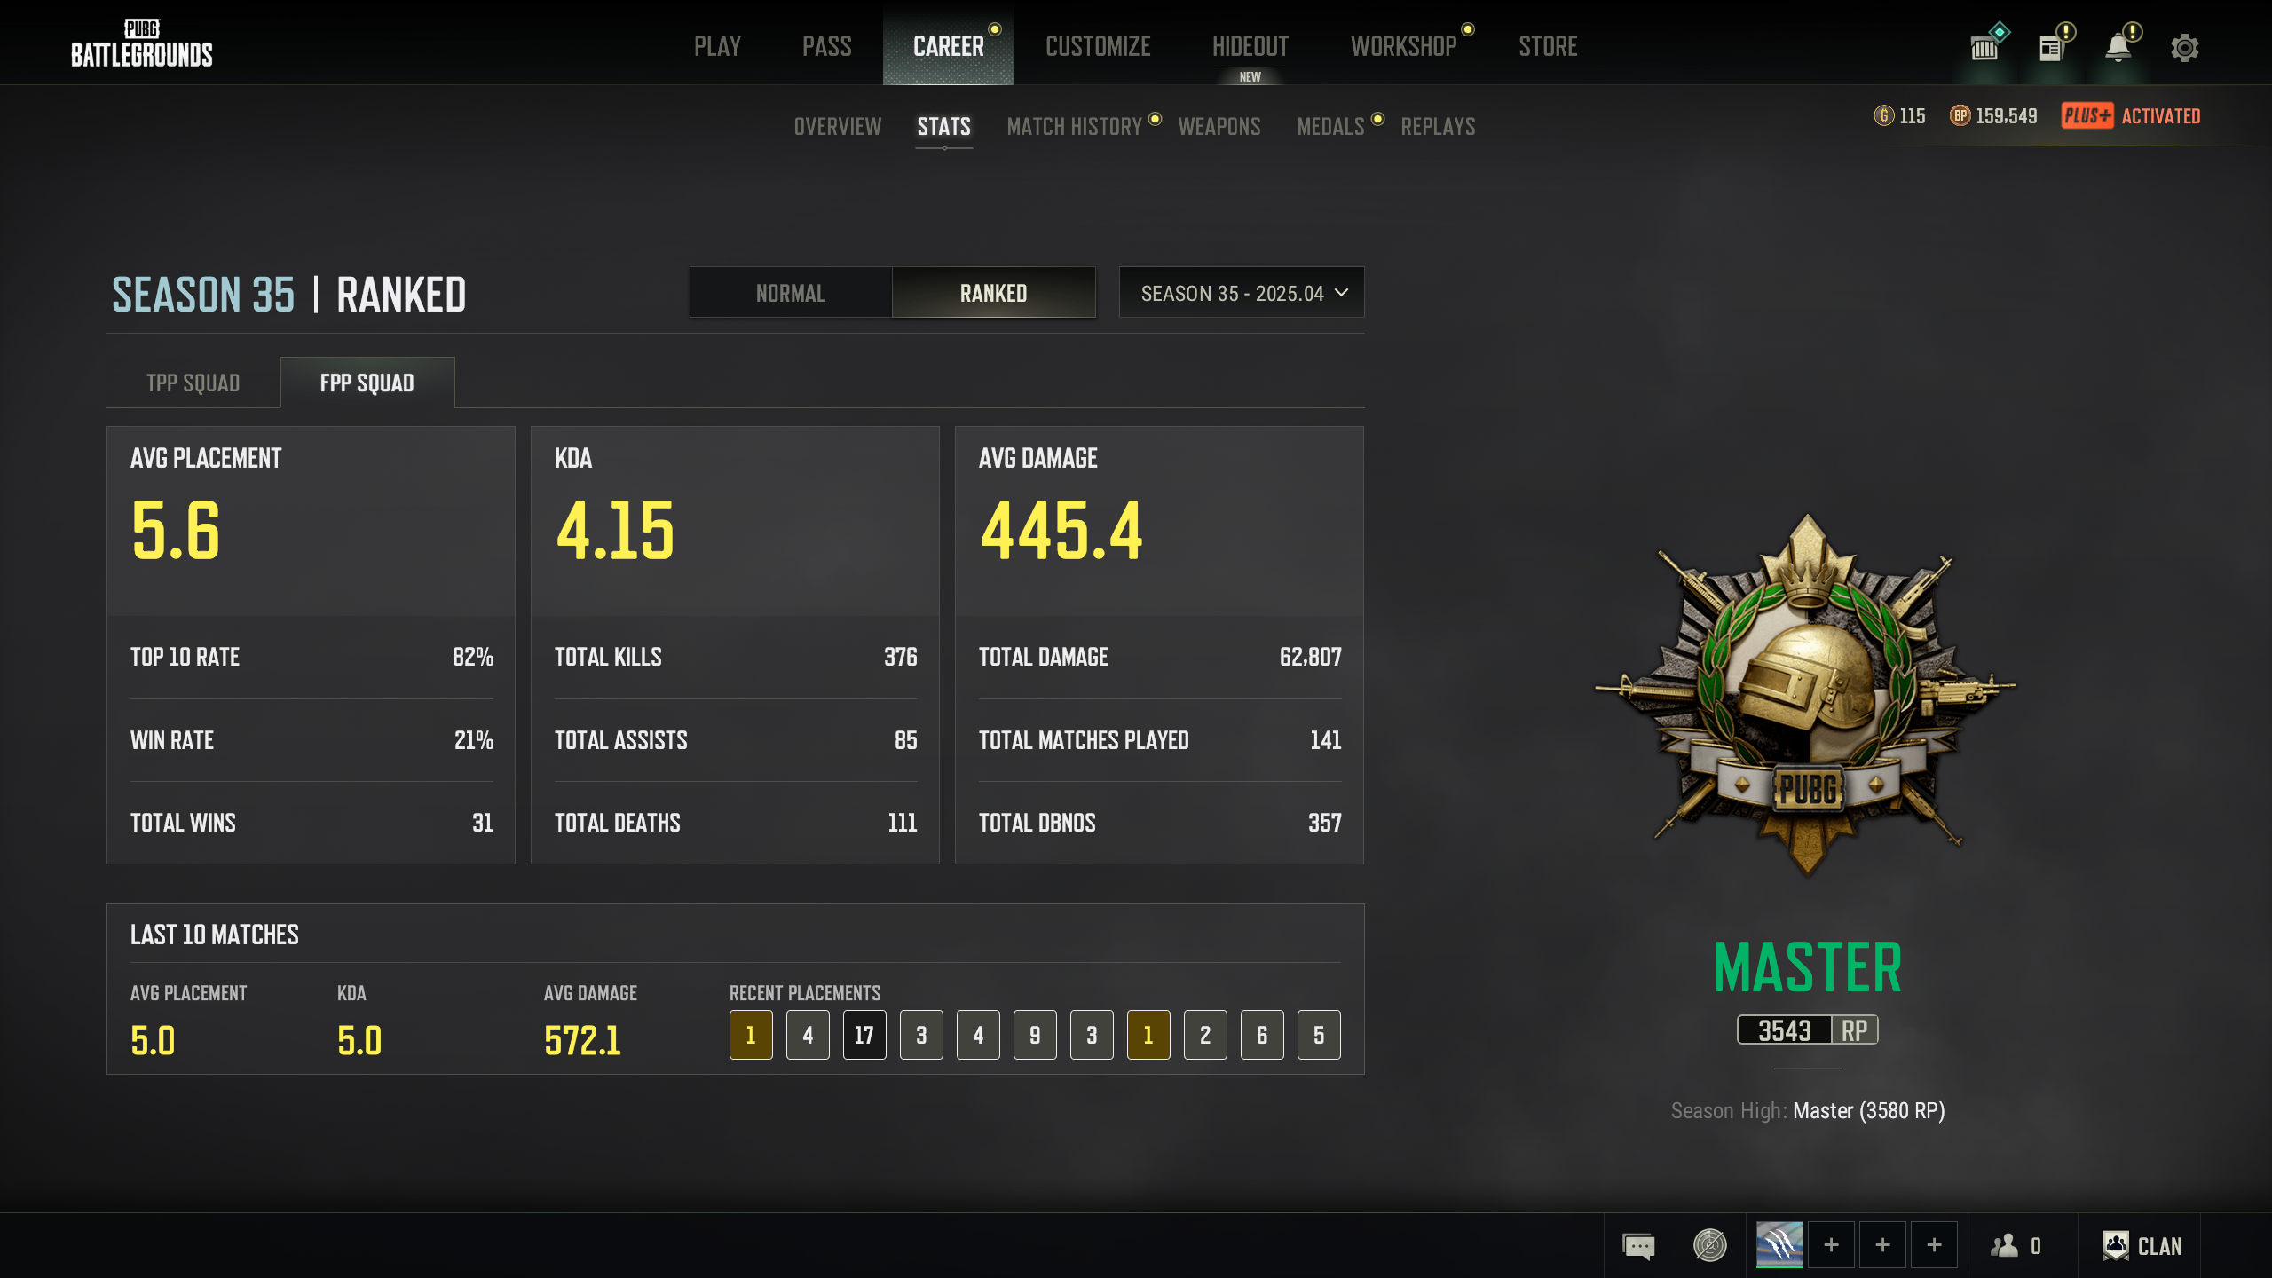Click the Season High Master (3580 RP) text

click(1808, 1111)
